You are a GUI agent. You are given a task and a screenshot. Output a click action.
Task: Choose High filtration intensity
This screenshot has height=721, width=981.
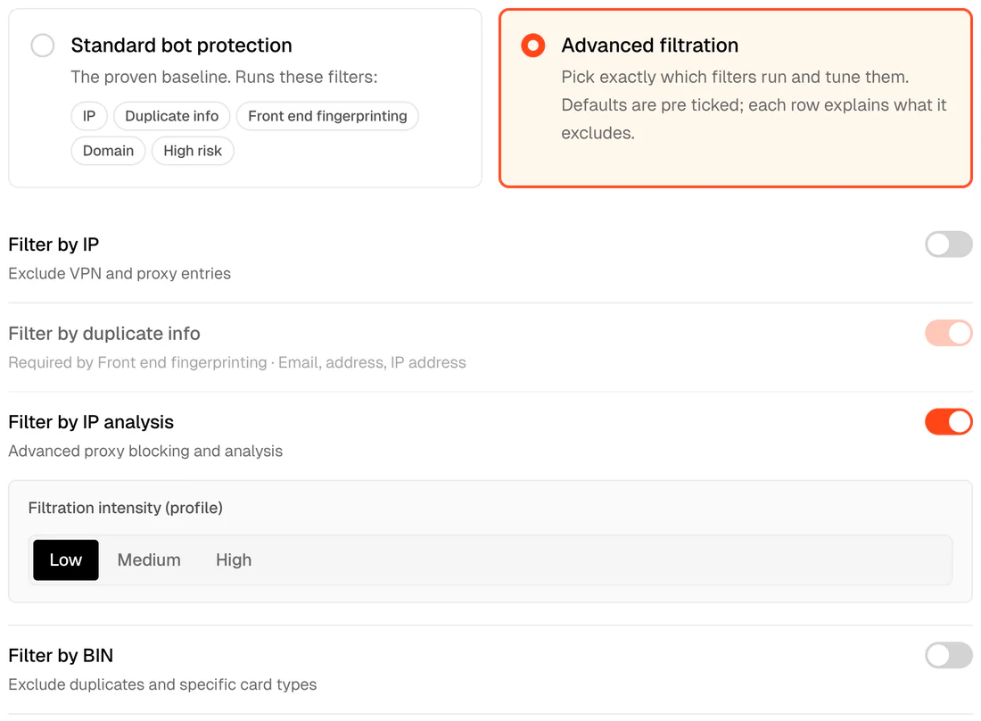click(234, 559)
